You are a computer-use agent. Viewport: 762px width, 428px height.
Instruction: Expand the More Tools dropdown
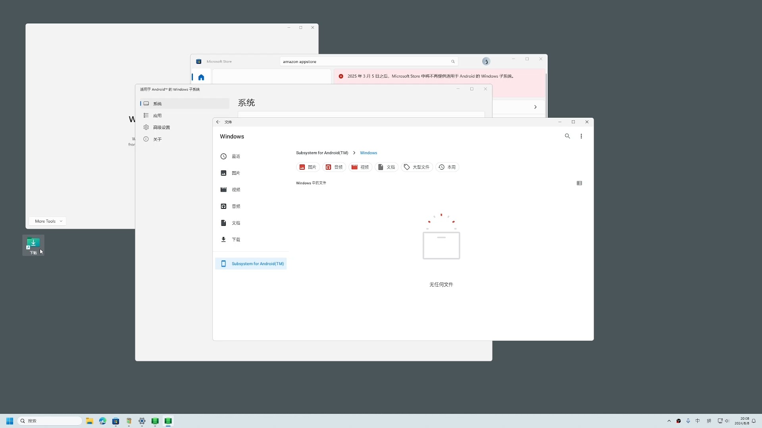[x=47, y=221]
